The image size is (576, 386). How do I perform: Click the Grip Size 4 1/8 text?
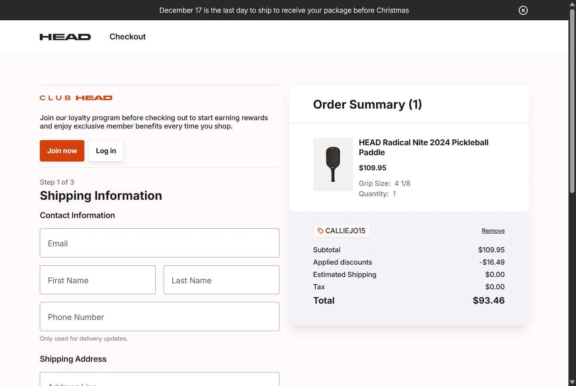coord(385,183)
